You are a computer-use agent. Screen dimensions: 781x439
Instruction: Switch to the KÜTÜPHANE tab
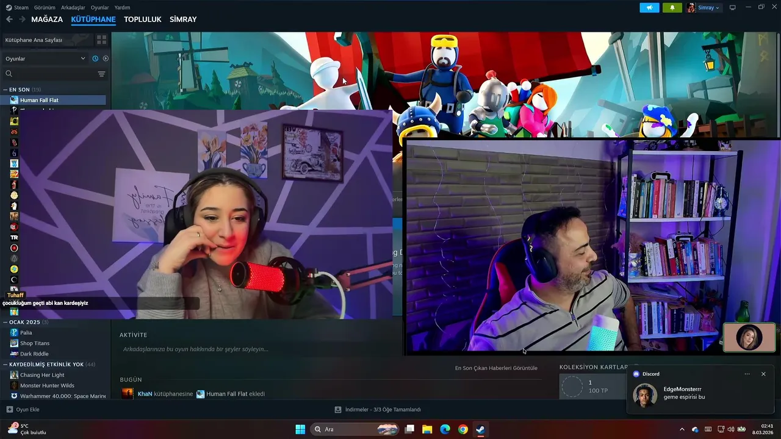coord(93,20)
